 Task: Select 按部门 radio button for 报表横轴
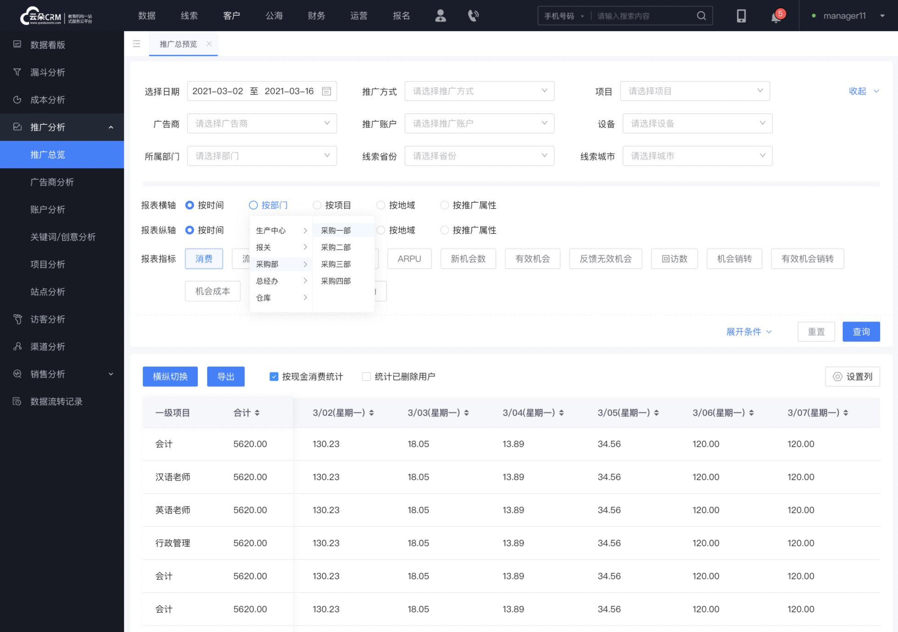pyautogui.click(x=253, y=205)
